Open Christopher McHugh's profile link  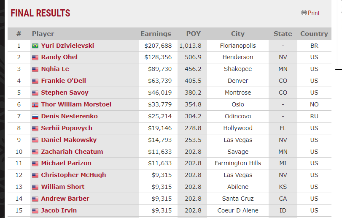coord(73,175)
